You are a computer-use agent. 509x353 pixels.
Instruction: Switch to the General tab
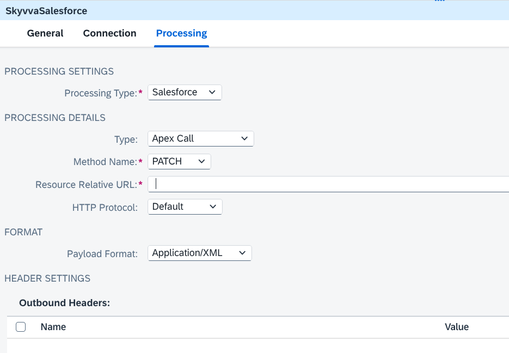pyautogui.click(x=45, y=33)
